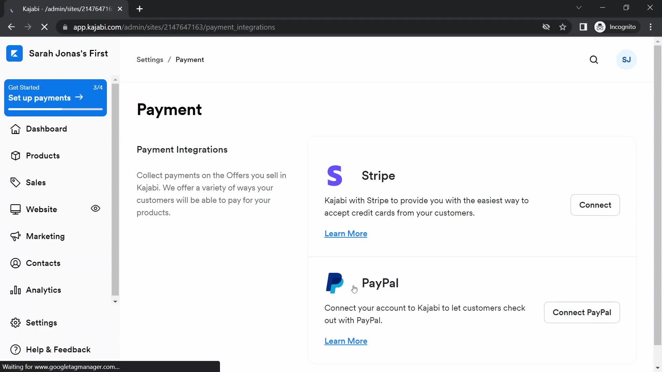662x372 pixels.
Task: Open search with the magnifier icon
Action: coord(594,60)
